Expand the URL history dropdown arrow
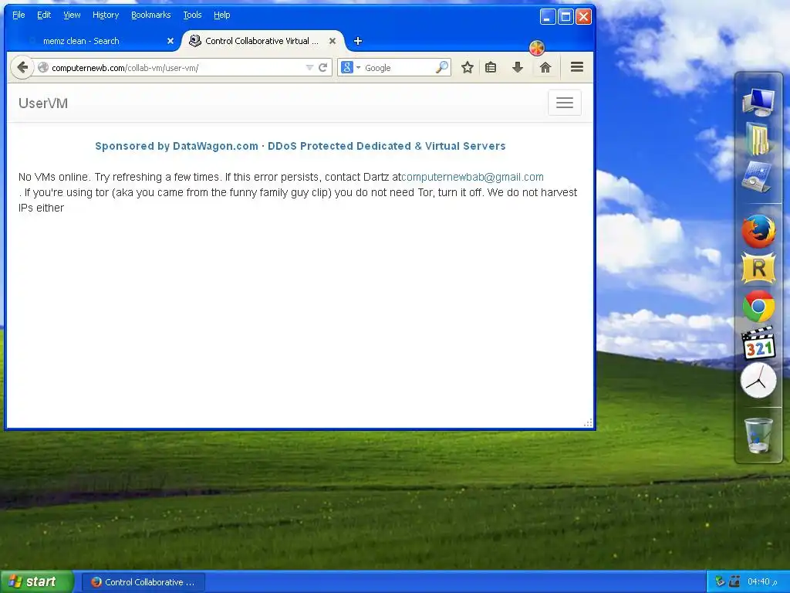This screenshot has width=790, height=593. [x=309, y=68]
